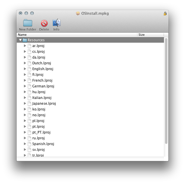The width and height of the screenshot is (185, 184).
Task: Expand the ko.lproj disclosure triangle
Action: tap(25, 109)
